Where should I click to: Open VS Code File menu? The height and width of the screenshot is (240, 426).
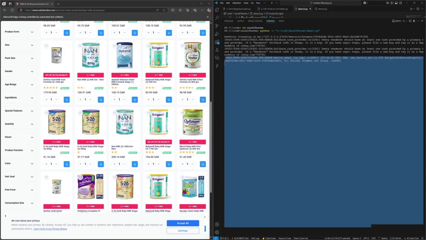[x=222, y=3]
